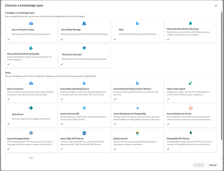The height and width of the screenshot is (171, 224).
Task: Select the Elasticsearch title
Action: (x=121, y=139)
